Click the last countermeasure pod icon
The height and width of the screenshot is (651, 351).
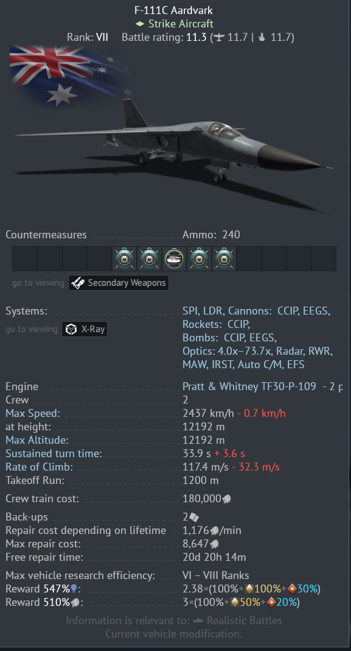tap(224, 258)
